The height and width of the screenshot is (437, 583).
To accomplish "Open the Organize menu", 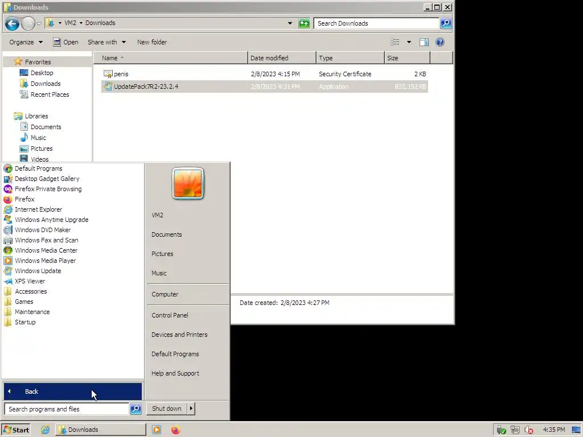I will coord(26,42).
